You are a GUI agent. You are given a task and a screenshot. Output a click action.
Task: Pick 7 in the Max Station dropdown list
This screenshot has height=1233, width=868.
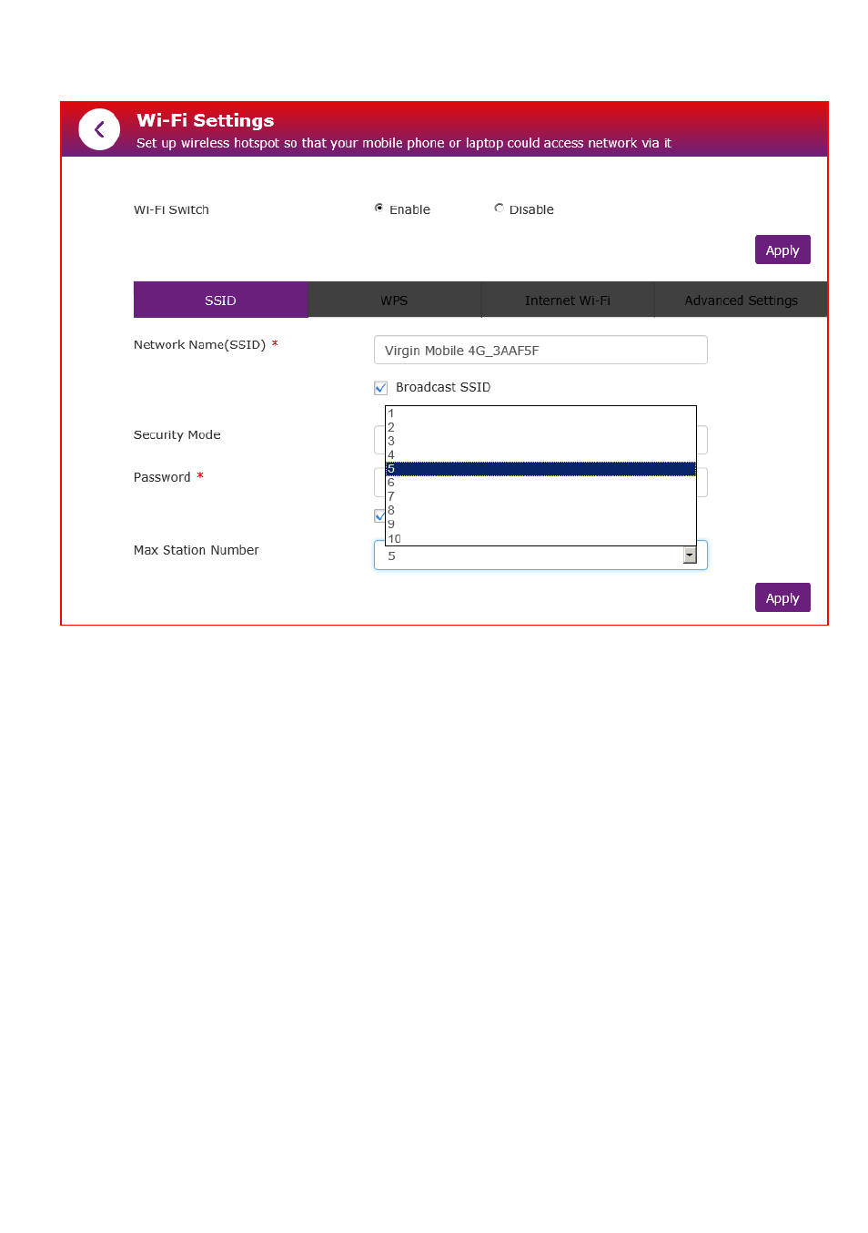click(x=540, y=497)
